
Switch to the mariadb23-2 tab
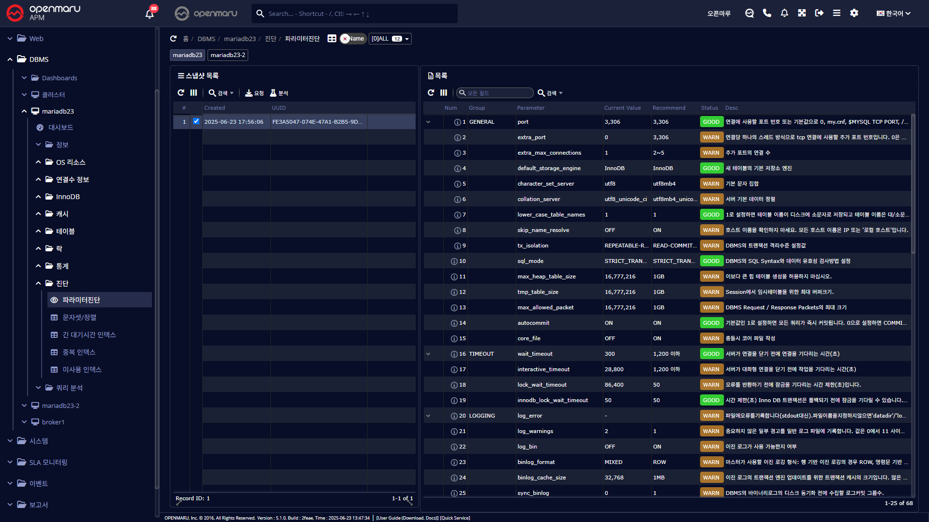tap(228, 55)
